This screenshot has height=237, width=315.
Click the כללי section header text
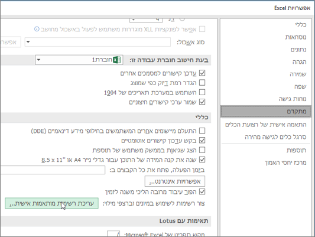point(202,117)
